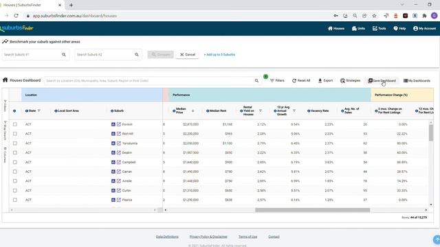Open browser extensions puzzle icon

[425, 16]
